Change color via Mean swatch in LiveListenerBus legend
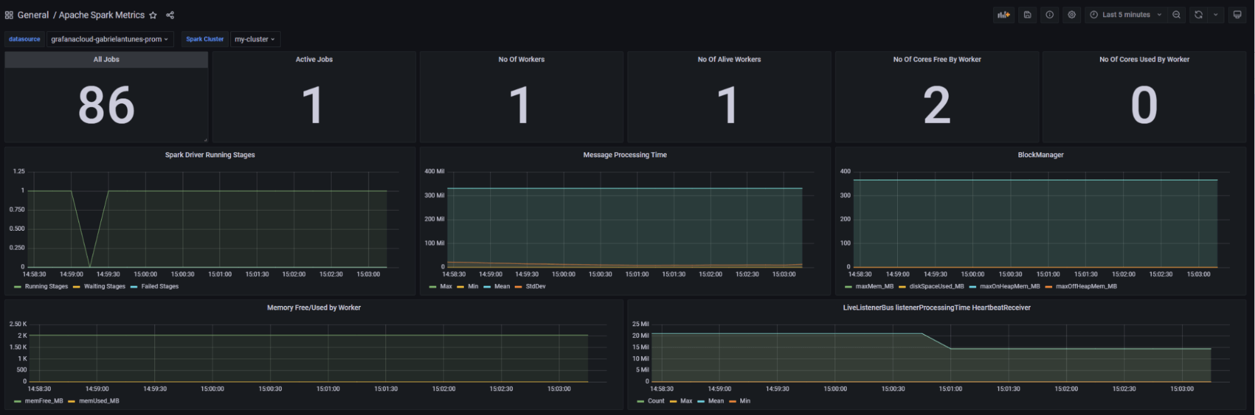Viewport: 1255px width, 415px height. (x=701, y=402)
